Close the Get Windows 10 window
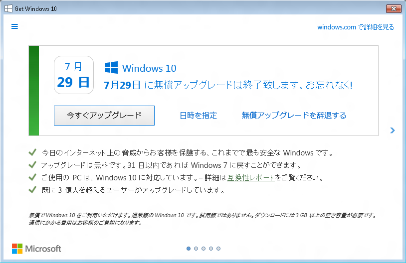The width and height of the screenshot is (406, 263). coord(394,8)
